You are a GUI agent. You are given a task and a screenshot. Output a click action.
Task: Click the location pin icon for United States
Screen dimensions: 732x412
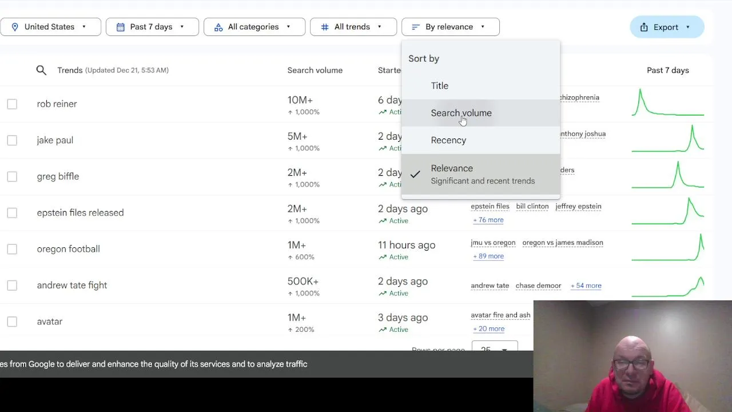[15, 27]
